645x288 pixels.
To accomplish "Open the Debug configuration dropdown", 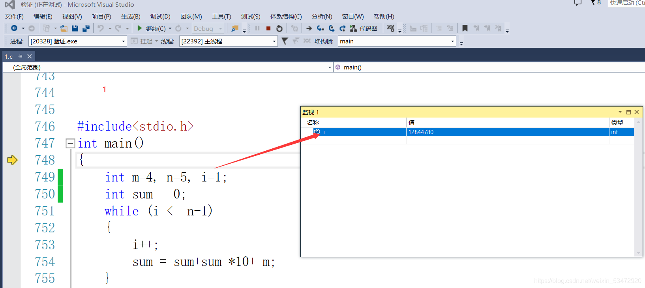I will pyautogui.click(x=208, y=28).
